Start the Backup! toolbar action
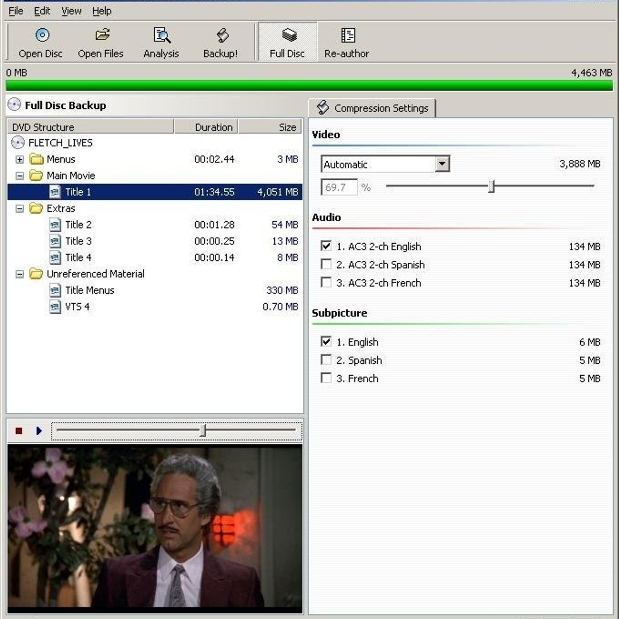The image size is (619, 619). (x=221, y=42)
